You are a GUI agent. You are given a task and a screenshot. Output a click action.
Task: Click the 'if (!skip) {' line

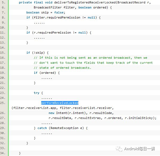(x=37, y=53)
